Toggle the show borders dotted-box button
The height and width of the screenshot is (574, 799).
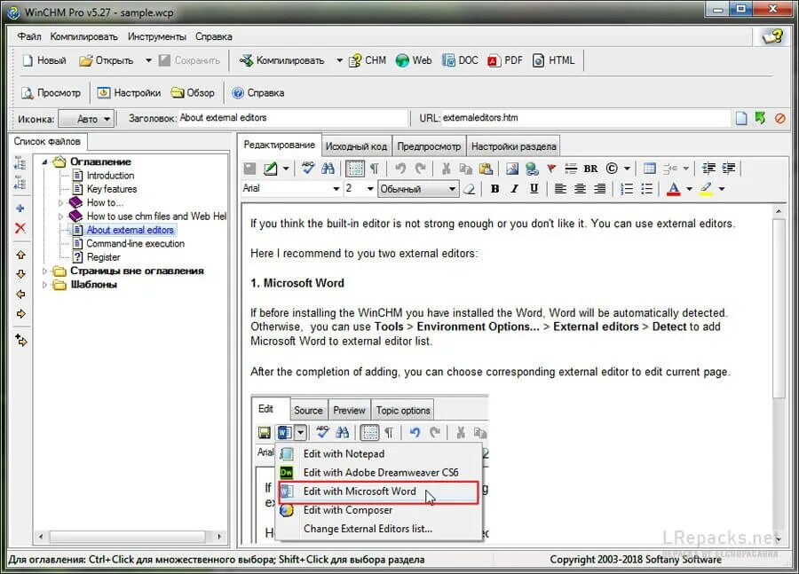[354, 169]
